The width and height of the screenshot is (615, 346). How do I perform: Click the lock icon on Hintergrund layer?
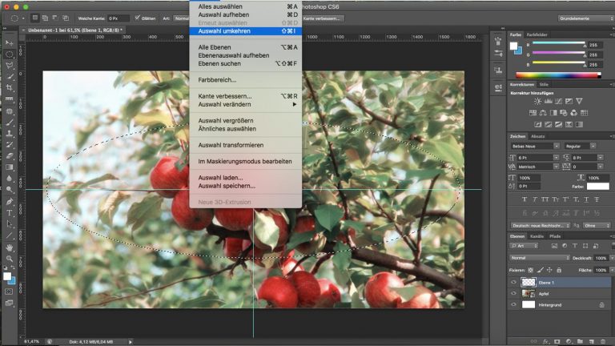(x=601, y=305)
